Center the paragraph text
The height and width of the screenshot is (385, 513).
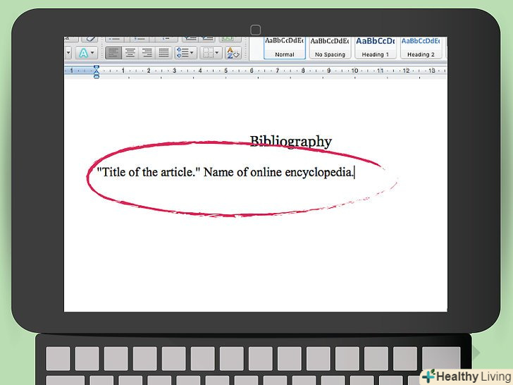tap(130, 53)
